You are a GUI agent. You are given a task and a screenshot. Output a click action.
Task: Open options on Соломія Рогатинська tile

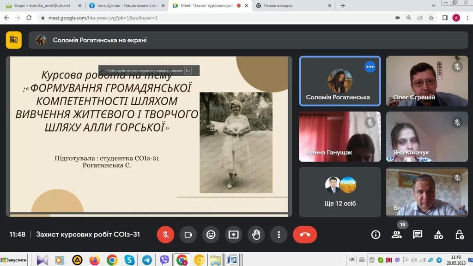pos(370,67)
